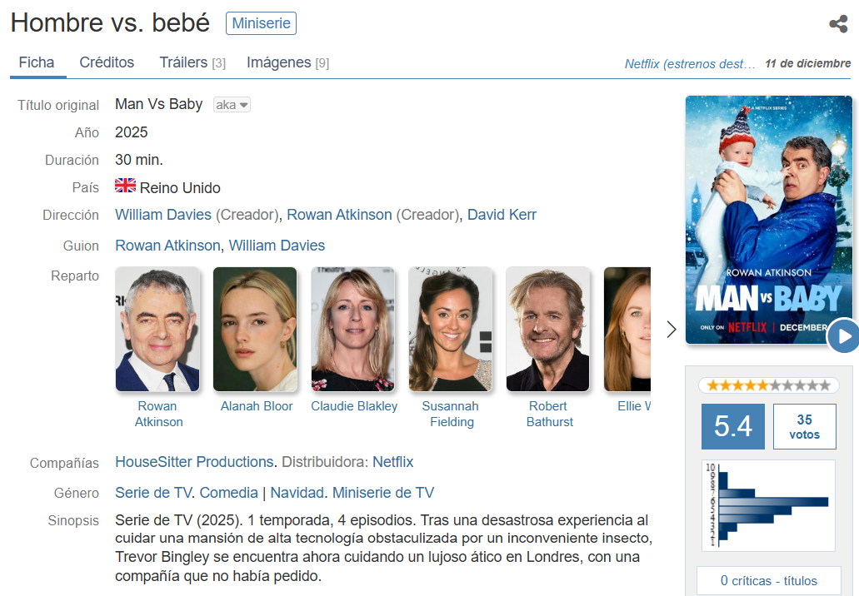The width and height of the screenshot is (859, 596).
Task: Open Alanah Bloor's cast photo
Action: [x=255, y=329]
